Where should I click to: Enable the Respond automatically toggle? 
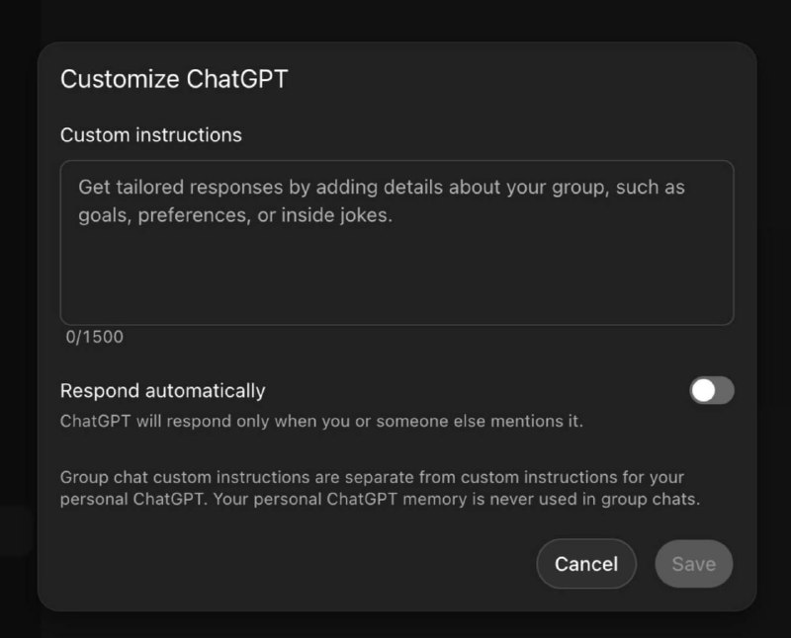712,391
